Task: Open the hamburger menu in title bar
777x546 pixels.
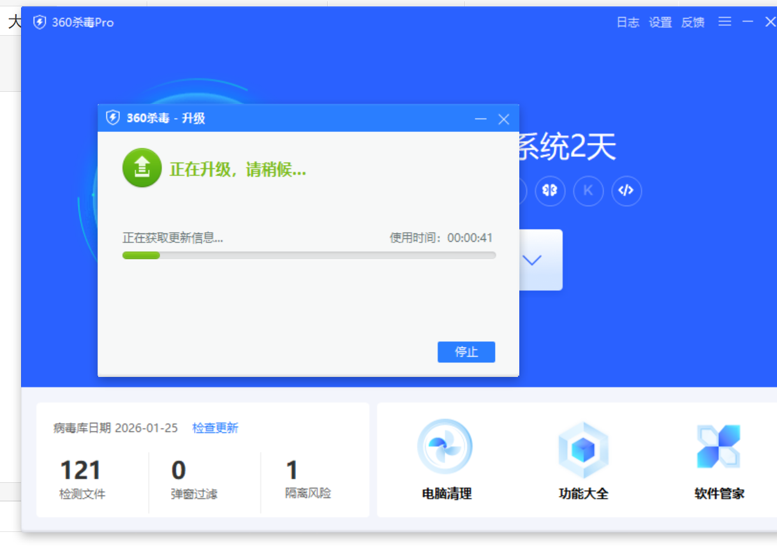Action: coord(725,22)
